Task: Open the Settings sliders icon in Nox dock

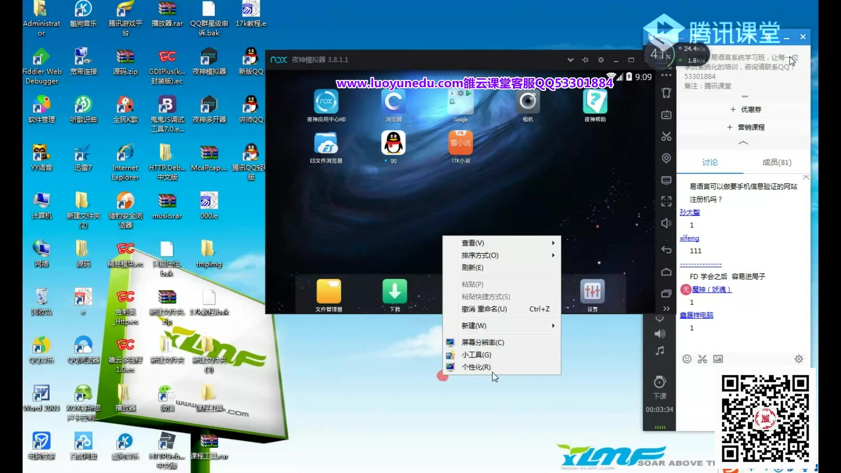Action: [592, 291]
